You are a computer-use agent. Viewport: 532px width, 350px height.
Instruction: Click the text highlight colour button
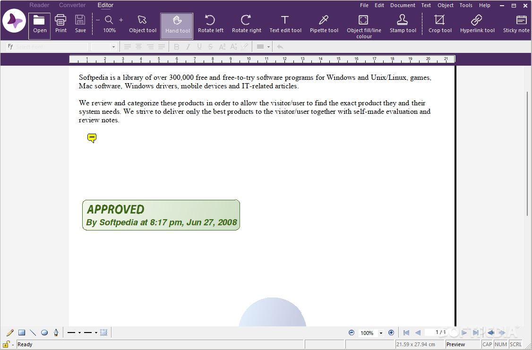pyautogui.click(x=245, y=47)
